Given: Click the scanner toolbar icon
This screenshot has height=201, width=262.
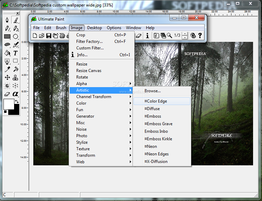Looking at the screenshot, I should pos(62,36).
